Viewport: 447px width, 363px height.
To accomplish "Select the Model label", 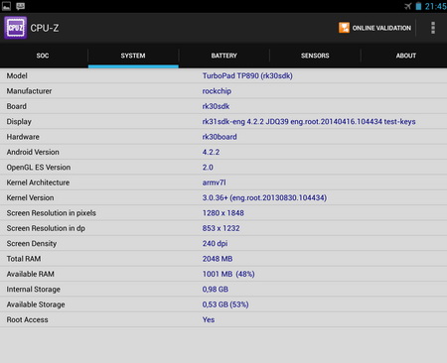I will click(17, 75).
